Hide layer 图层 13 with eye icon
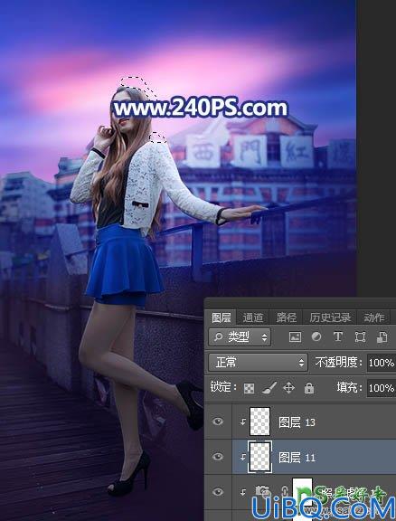 click(218, 422)
